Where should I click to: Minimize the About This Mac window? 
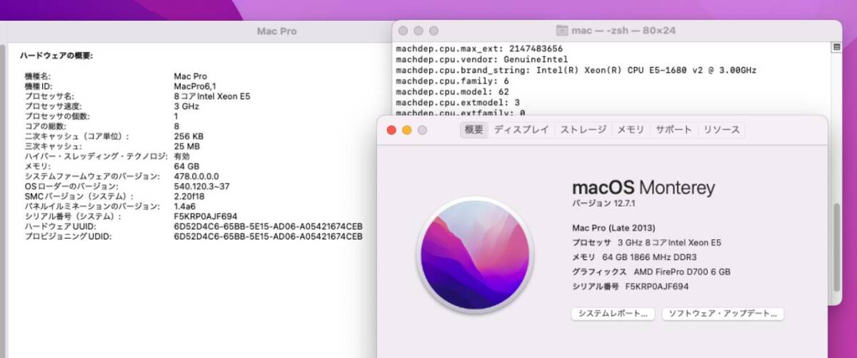[x=407, y=130]
